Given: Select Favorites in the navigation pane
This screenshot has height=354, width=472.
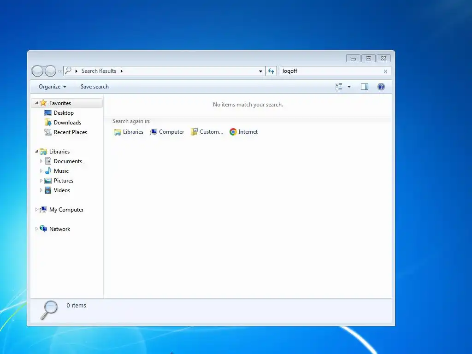Looking at the screenshot, I should (x=60, y=103).
